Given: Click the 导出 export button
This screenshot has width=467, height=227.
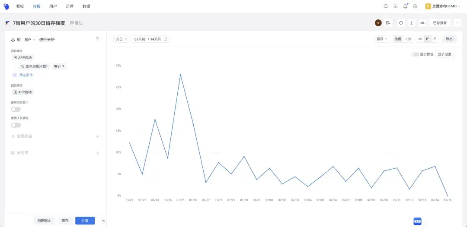Looking at the screenshot, I should (x=449, y=39).
